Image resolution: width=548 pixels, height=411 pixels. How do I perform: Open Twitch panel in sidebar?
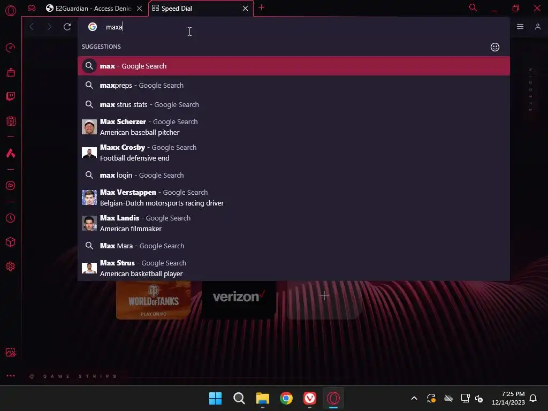11,96
